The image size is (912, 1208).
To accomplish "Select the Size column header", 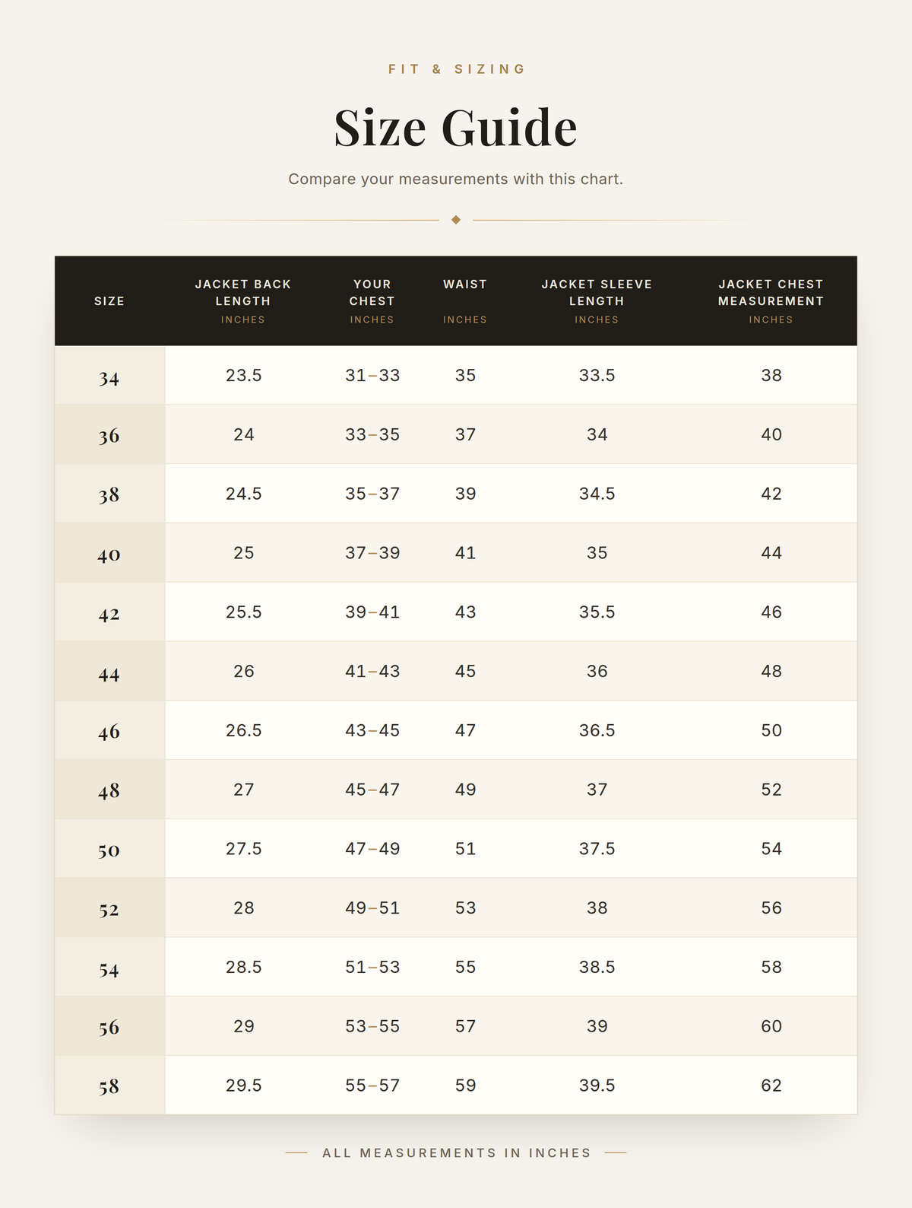I will click(x=109, y=301).
